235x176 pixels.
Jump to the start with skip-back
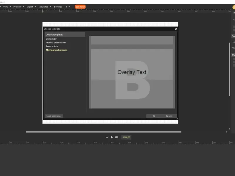coord(107,137)
